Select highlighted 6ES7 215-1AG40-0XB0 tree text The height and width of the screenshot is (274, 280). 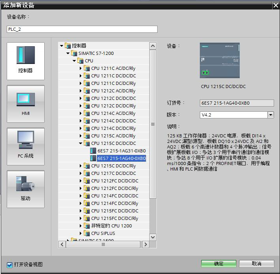click(121, 158)
